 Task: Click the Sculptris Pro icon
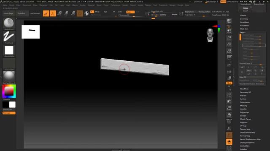pyautogui.click(x=86, y=13)
